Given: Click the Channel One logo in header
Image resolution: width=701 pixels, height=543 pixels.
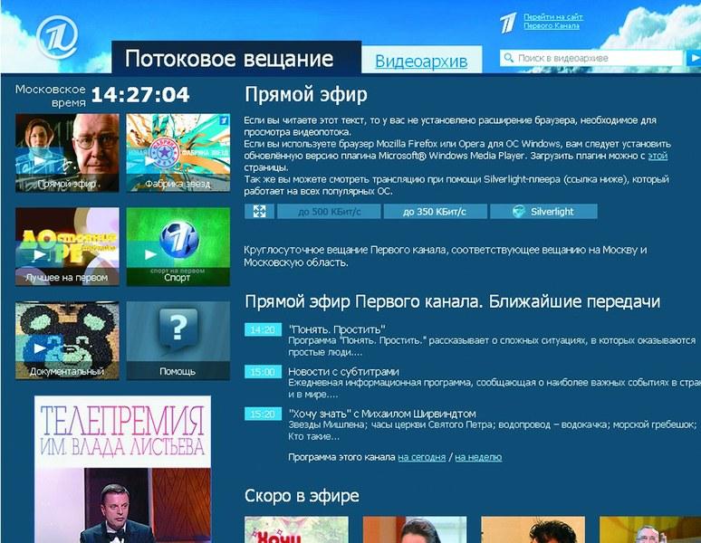Looking at the screenshot, I should 58,37.
